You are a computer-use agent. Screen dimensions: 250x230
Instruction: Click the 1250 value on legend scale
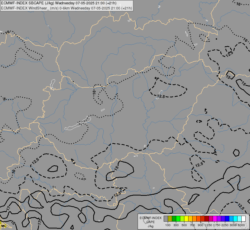point(209,225)
